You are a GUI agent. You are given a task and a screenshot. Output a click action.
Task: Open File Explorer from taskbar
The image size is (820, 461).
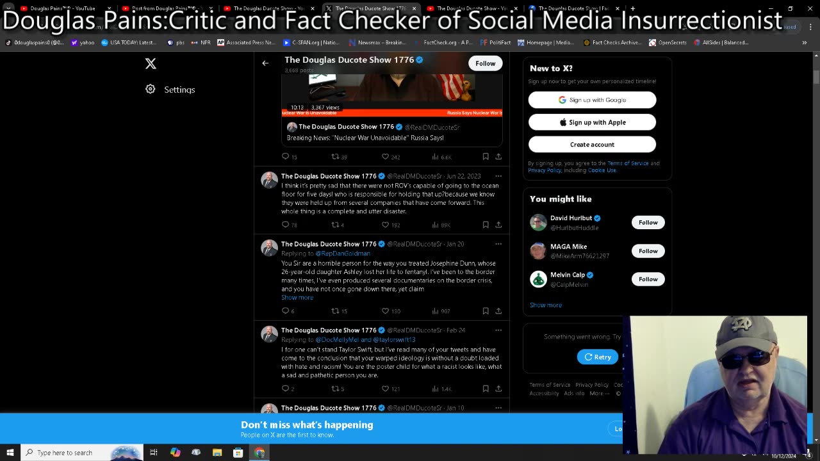click(217, 453)
